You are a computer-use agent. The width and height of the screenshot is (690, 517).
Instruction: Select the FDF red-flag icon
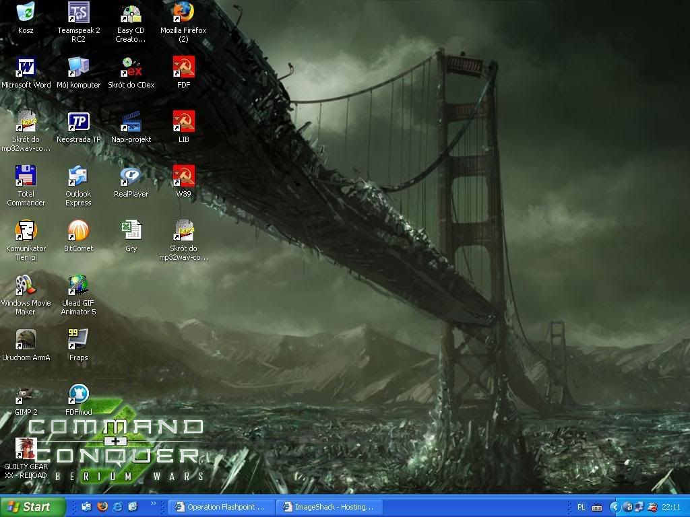183,67
